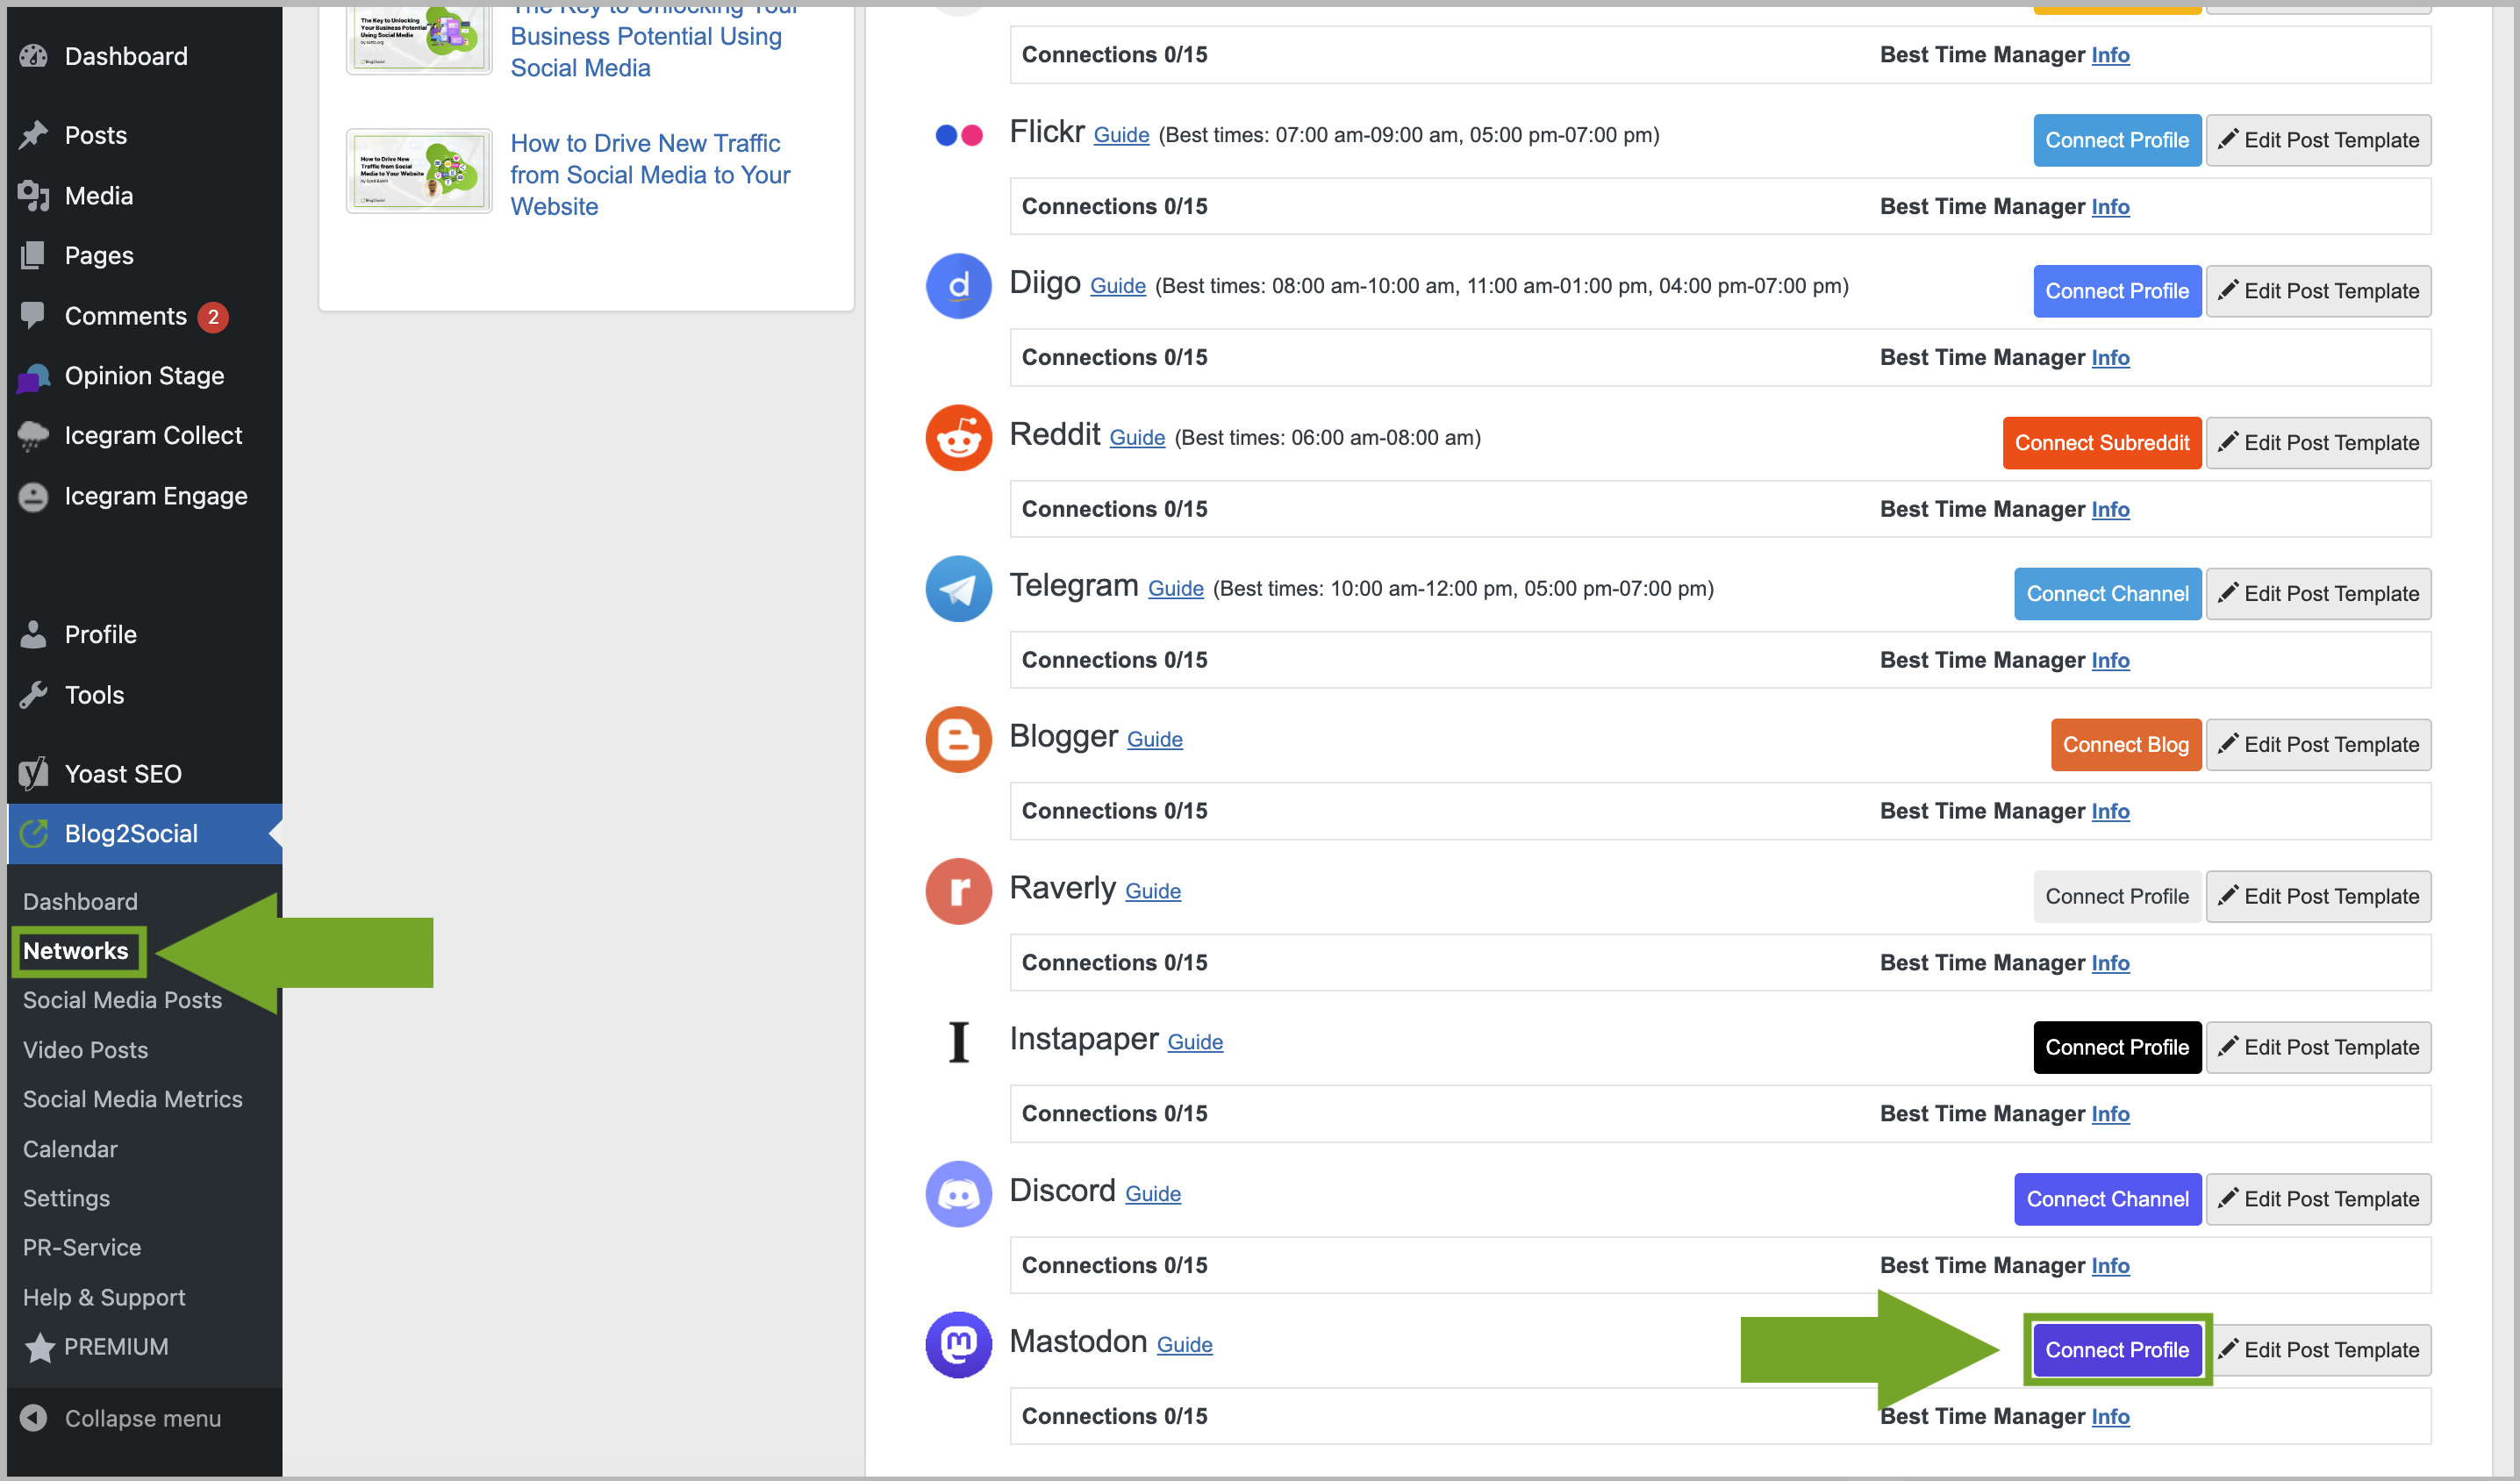Viewport: 2520px width, 1481px height.
Task: Click the Blog2Social logo icon
Action: coord(33,834)
